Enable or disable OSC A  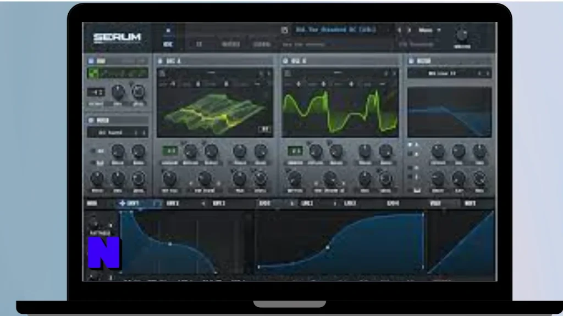(160, 61)
